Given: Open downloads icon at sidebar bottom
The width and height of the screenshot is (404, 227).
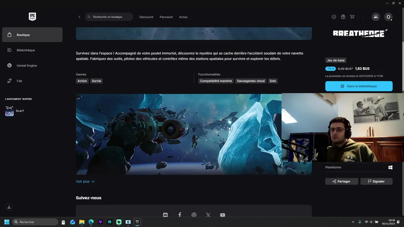Looking at the screenshot, I should [x=9, y=207].
